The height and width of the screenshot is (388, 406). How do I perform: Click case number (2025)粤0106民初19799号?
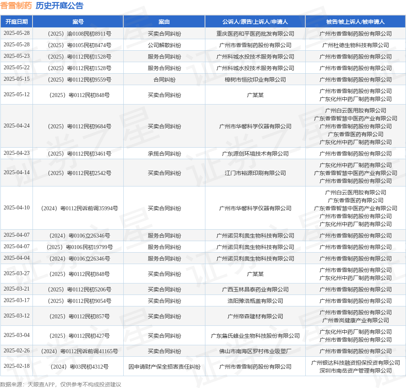[79, 247]
